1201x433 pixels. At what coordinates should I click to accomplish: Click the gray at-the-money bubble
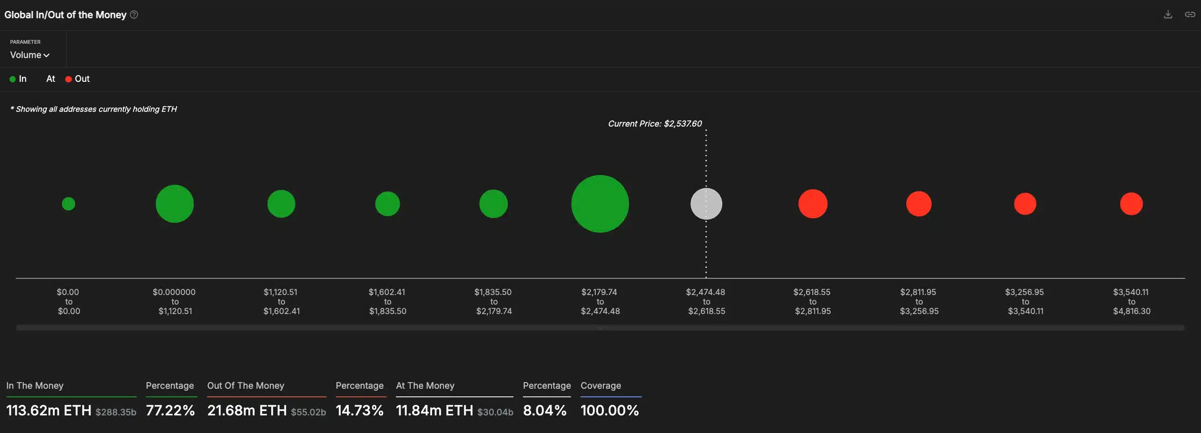click(x=706, y=204)
